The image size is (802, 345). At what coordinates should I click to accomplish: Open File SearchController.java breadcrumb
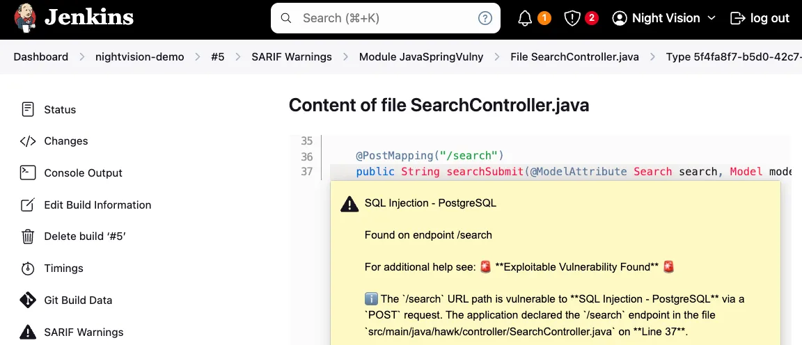(x=574, y=57)
